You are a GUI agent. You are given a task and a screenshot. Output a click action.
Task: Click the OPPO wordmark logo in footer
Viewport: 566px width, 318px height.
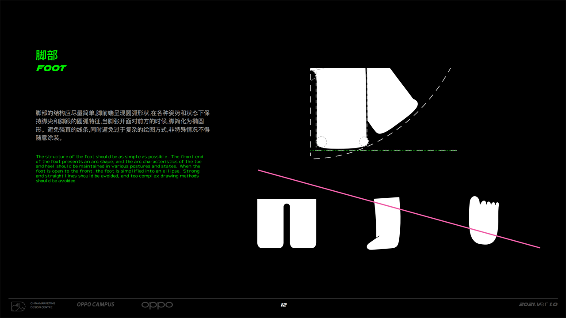[x=157, y=305]
